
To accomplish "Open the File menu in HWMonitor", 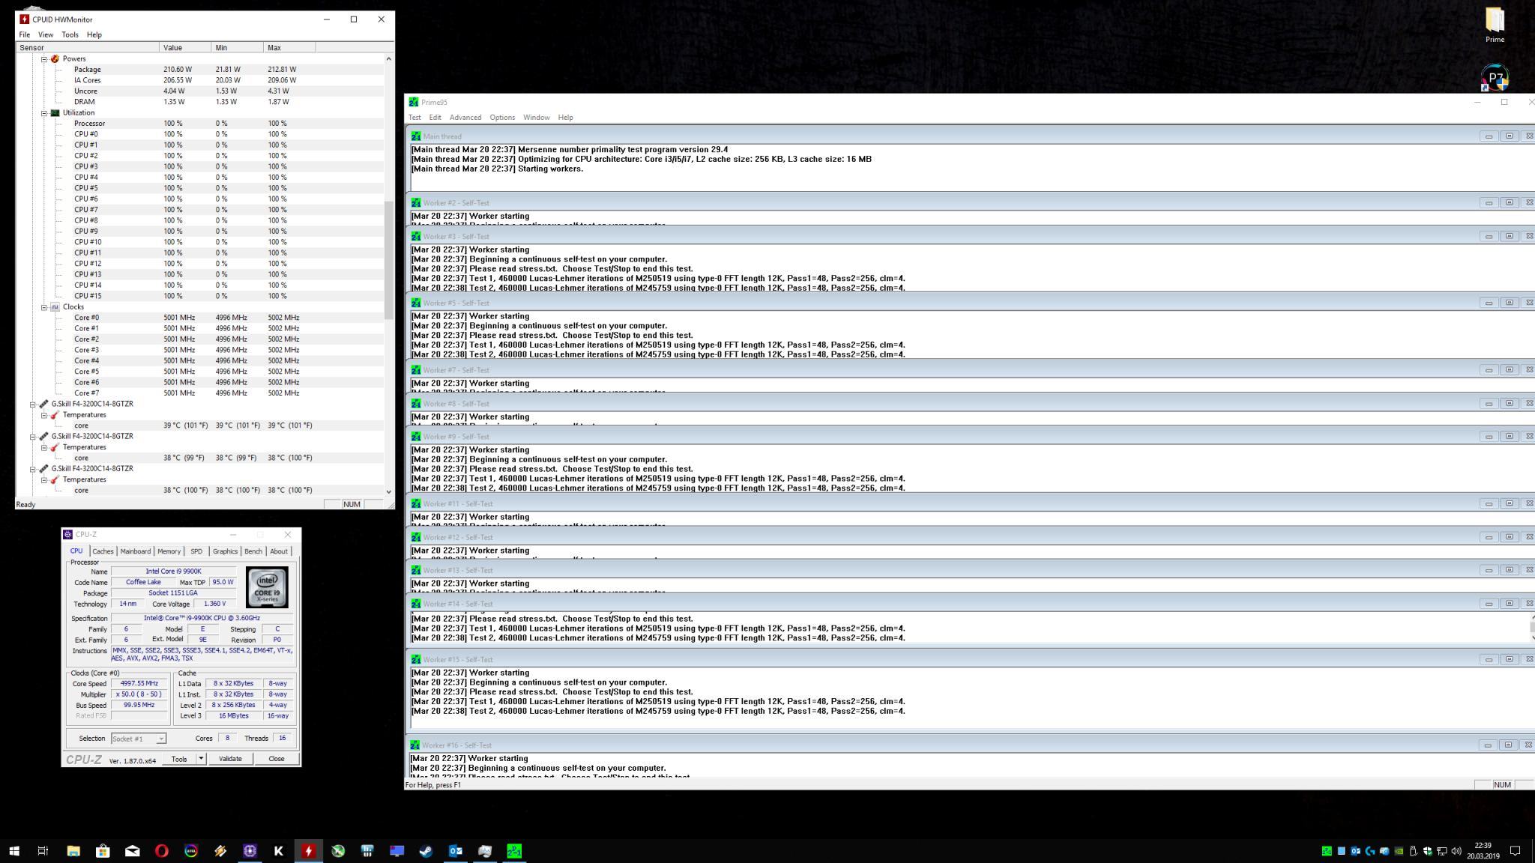I will pyautogui.click(x=25, y=34).
